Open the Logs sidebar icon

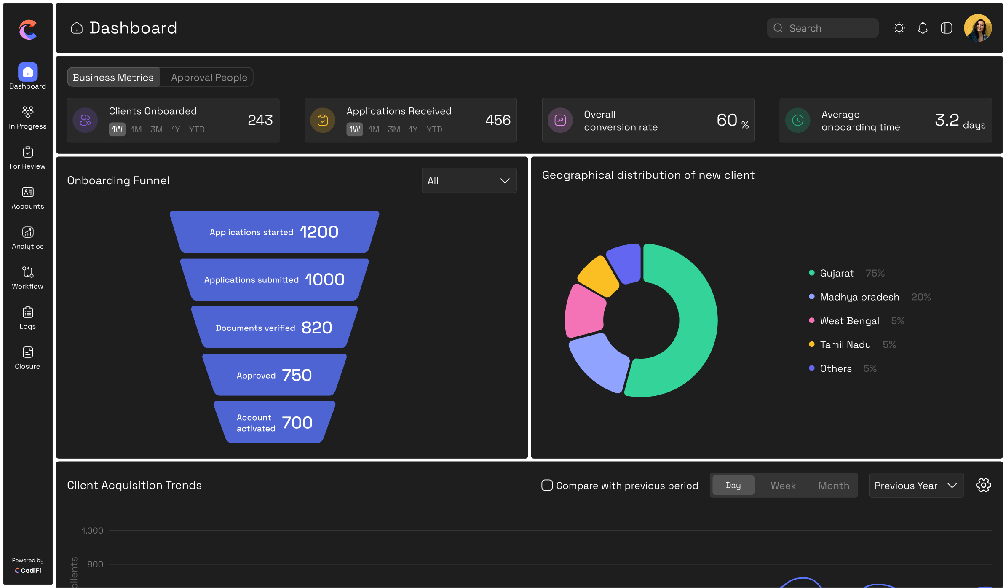(28, 313)
